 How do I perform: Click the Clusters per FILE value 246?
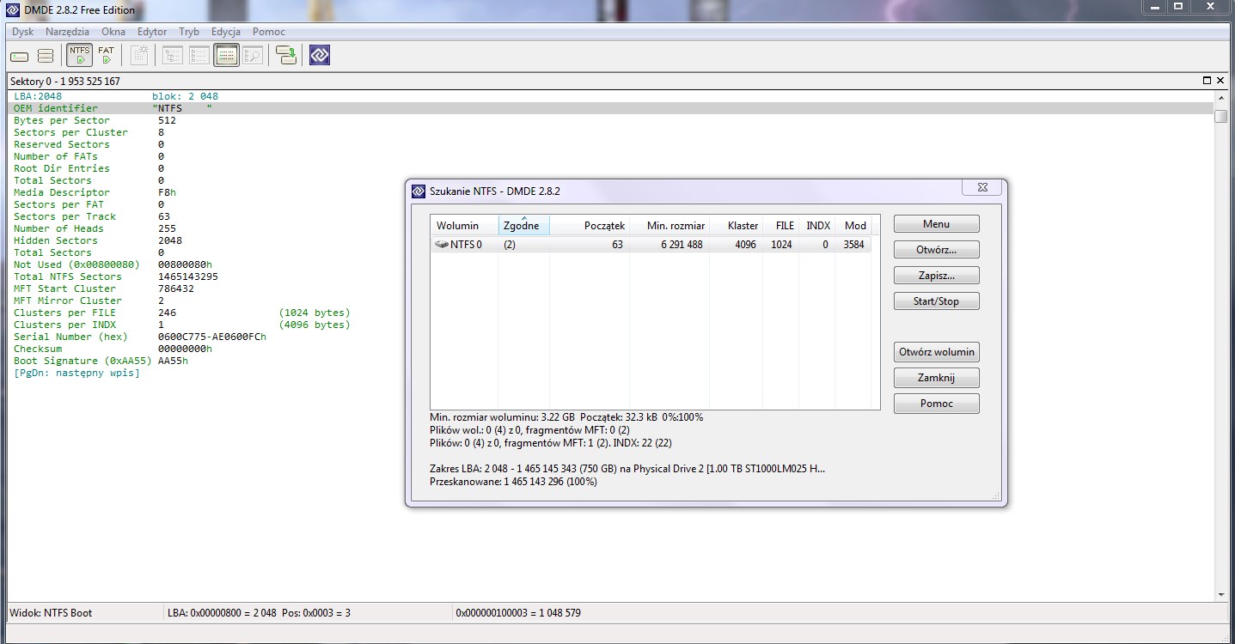[167, 313]
